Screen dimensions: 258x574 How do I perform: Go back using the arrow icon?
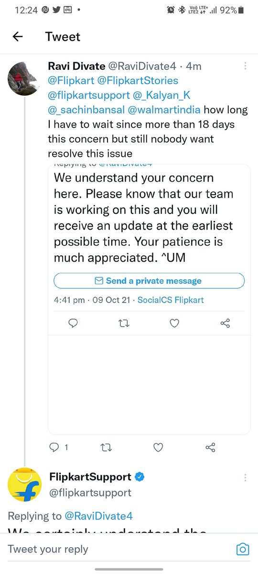coord(18,37)
